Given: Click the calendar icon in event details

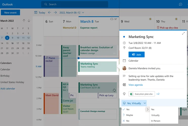Looking at the screenshot, I should pos(124,61).
